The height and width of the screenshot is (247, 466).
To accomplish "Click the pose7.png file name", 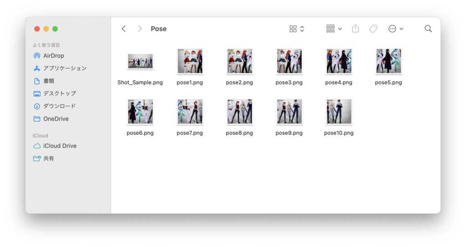I will [190, 133].
